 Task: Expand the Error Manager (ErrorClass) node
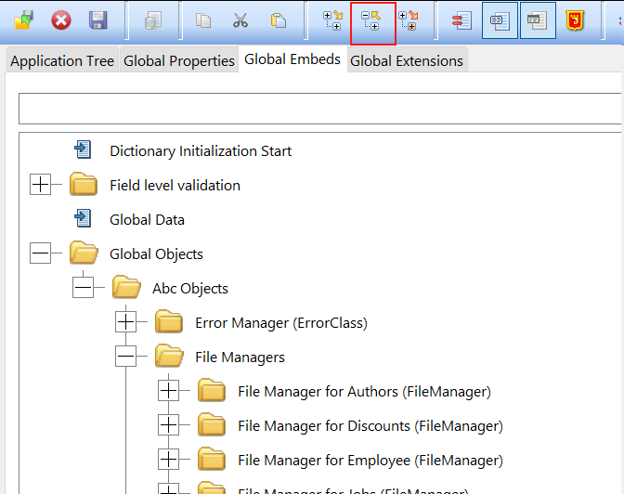125,322
